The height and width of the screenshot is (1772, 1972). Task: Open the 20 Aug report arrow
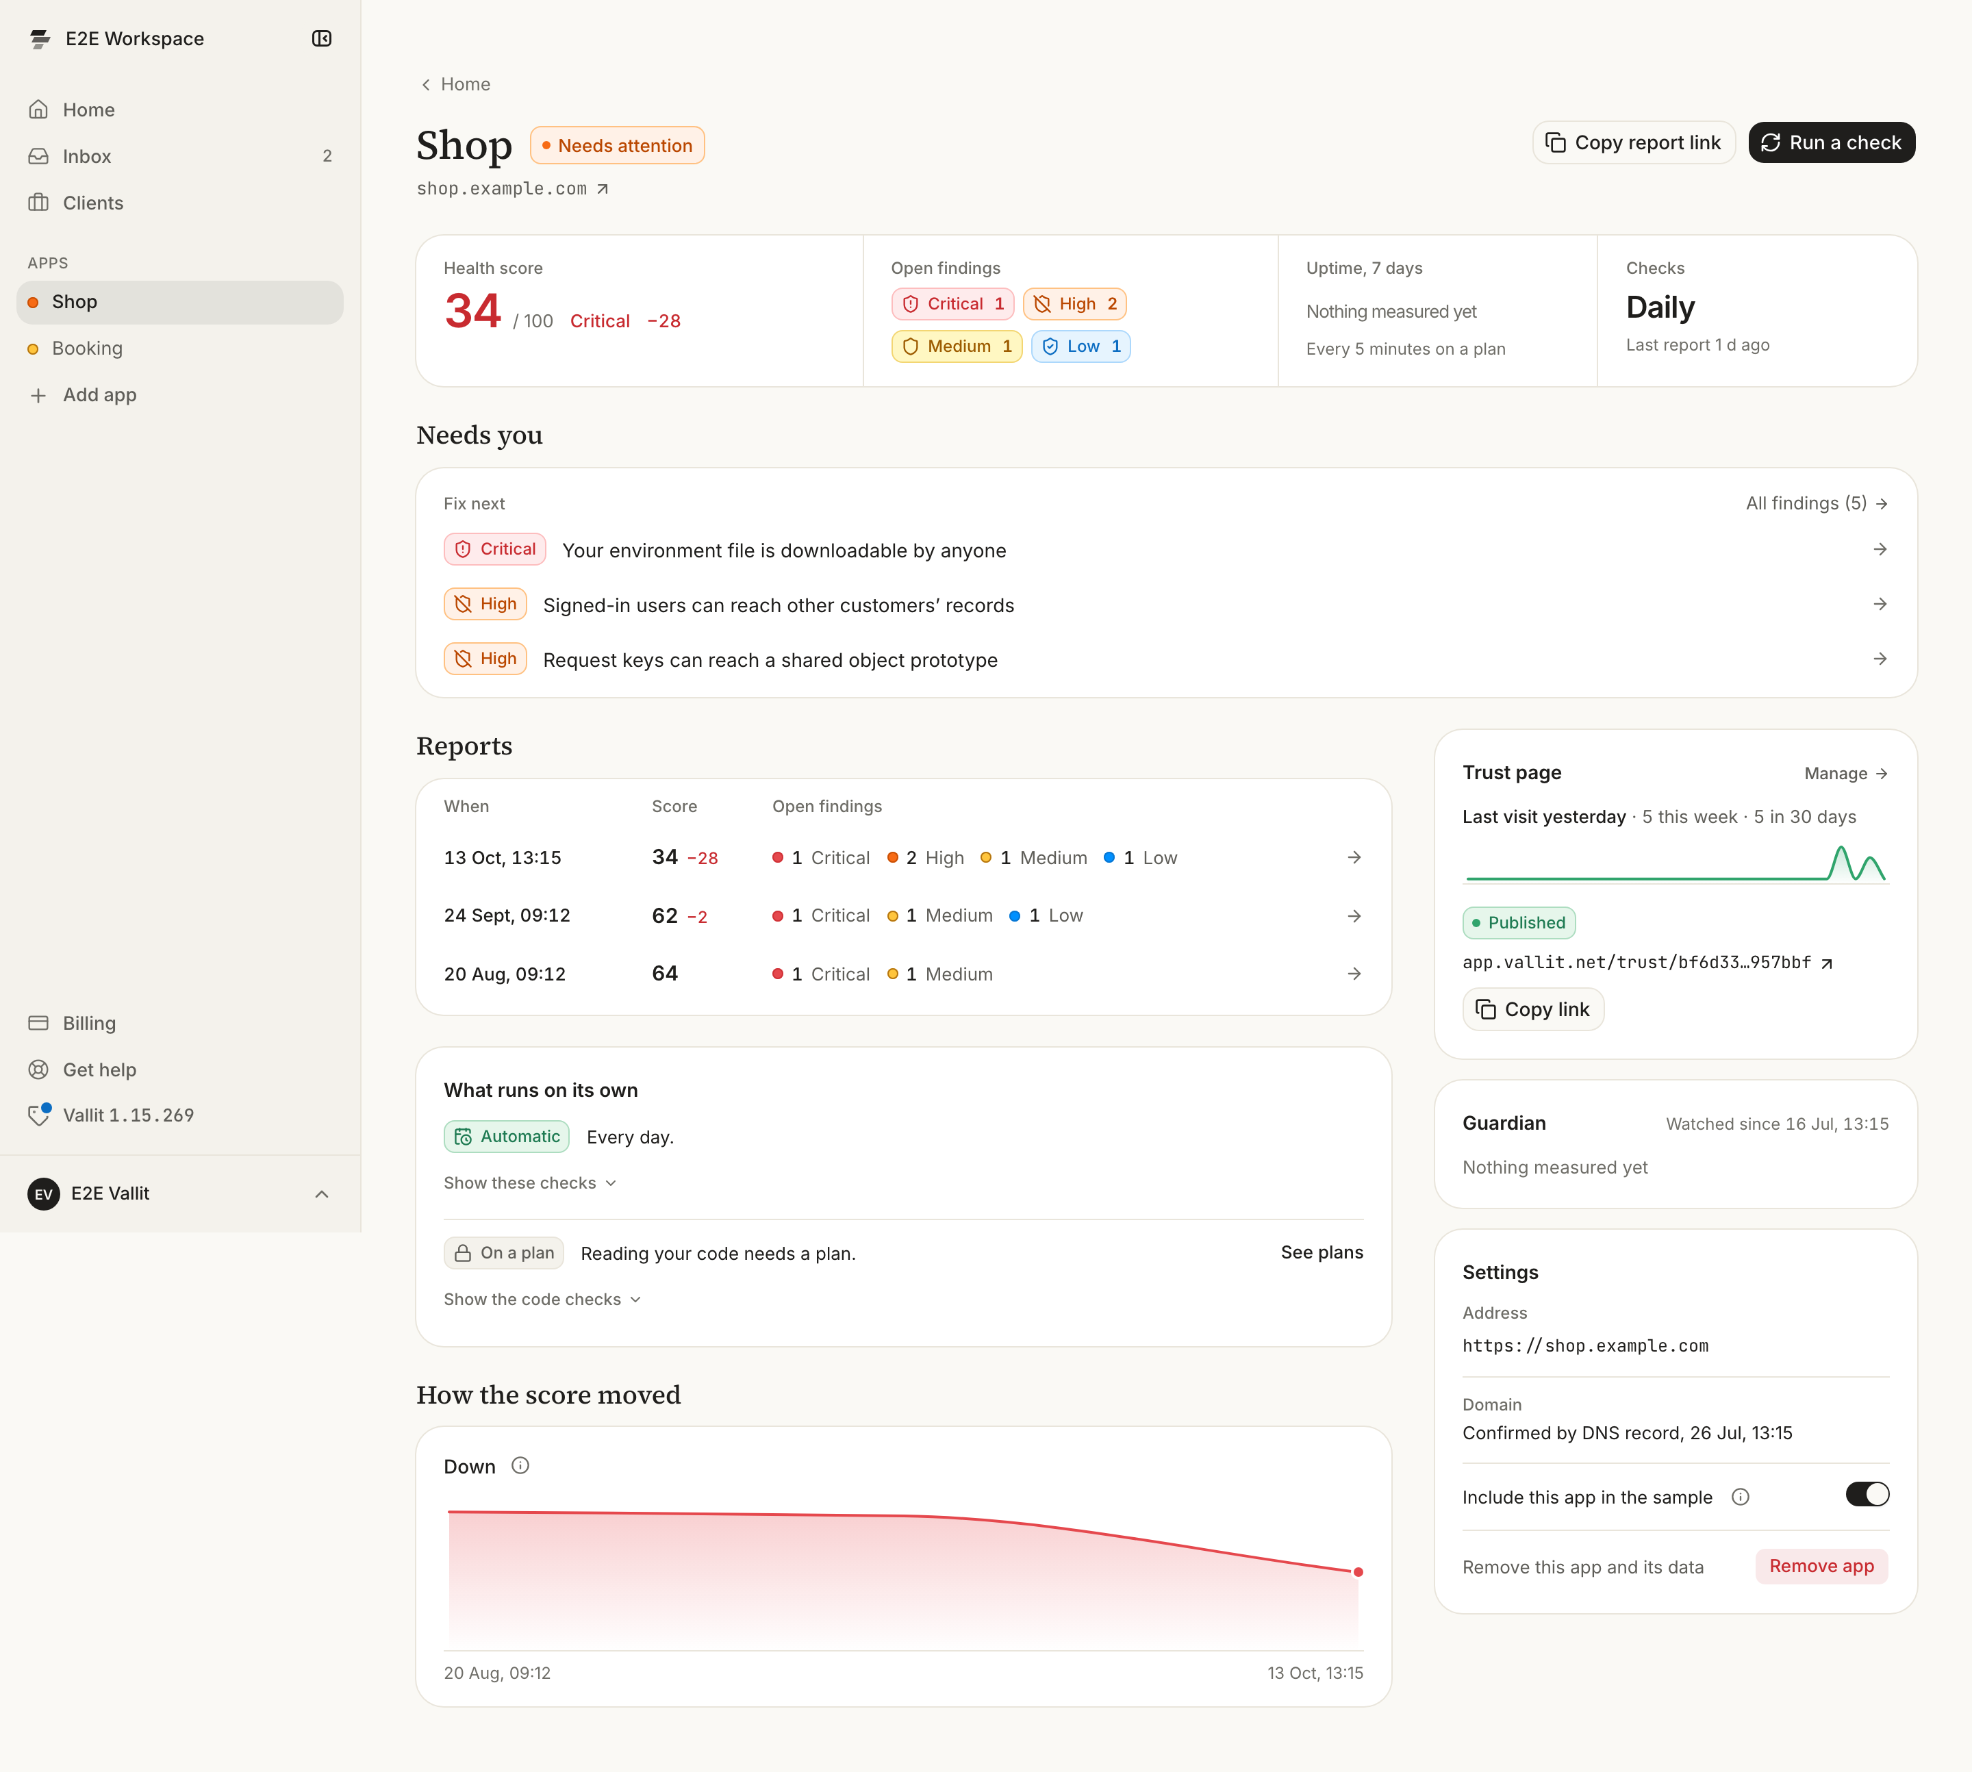1354,974
